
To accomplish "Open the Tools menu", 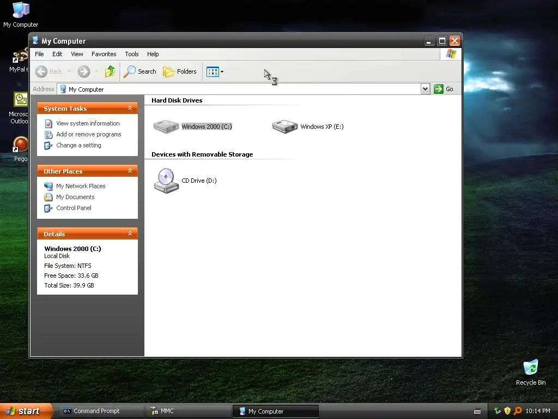I will 132,54.
